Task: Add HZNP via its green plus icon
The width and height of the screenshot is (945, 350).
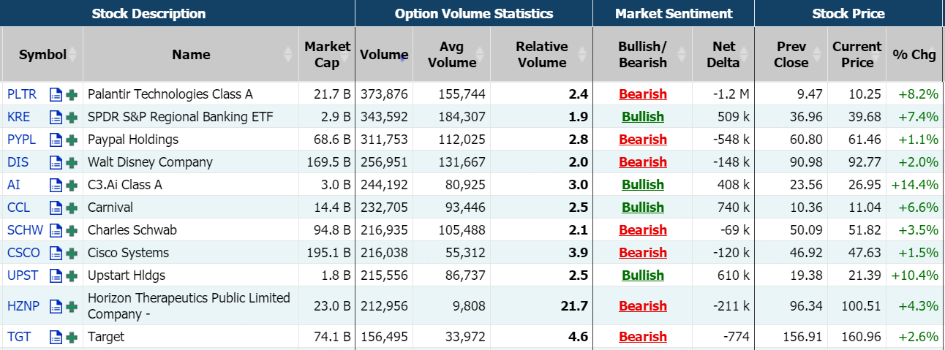Action: [72, 307]
